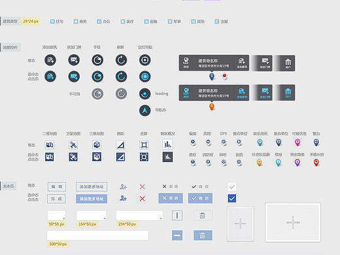Click the normal-state 手绘 round button
Viewport: 340px width, 255px height.
click(97, 60)
